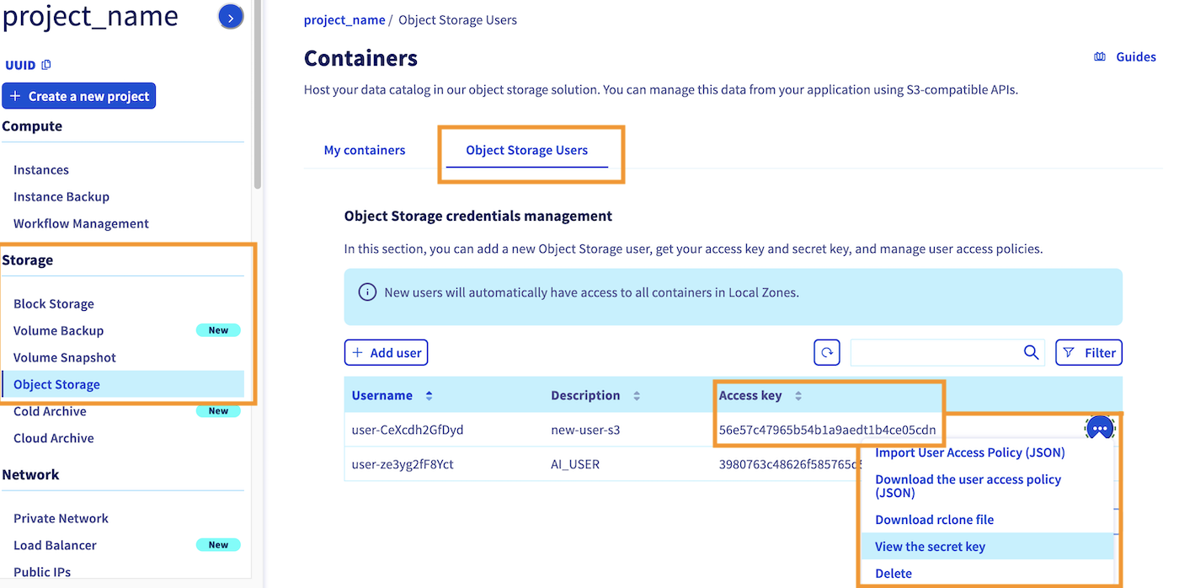The width and height of the screenshot is (1179, 588).
Task: Sort the table by the Access key column
Action: (x=798, y=396)
